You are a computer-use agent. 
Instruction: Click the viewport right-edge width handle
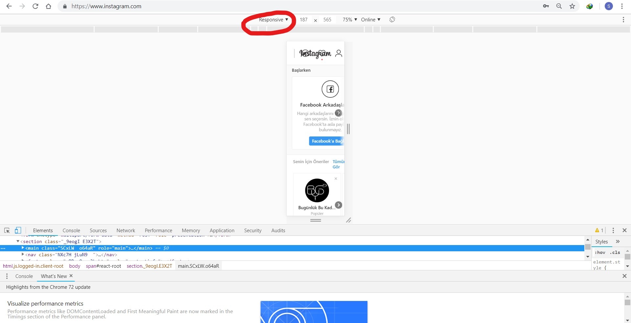348,129
